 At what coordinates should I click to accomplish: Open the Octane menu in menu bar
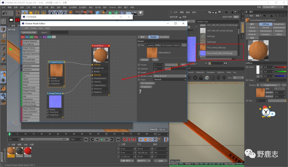[112, 7]
